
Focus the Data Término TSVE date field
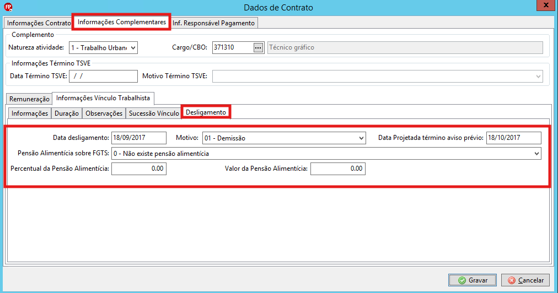coord(103,76)
